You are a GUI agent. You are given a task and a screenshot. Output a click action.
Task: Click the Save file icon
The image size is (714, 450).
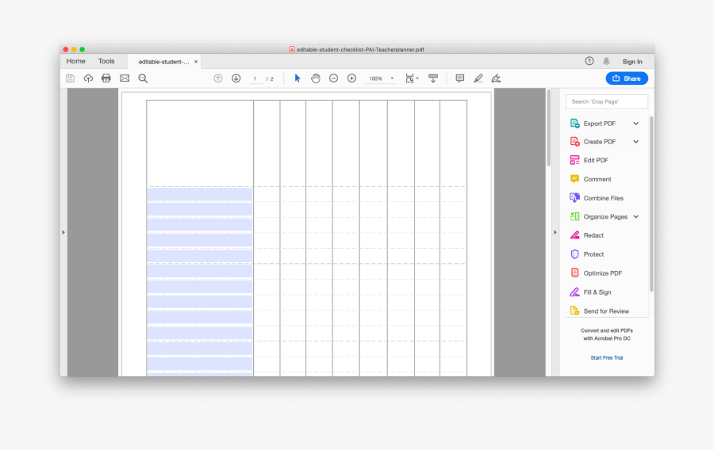(x=70, y=78)
